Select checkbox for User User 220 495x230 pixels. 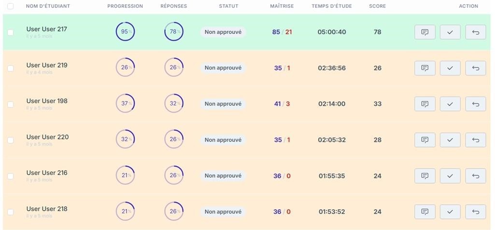click(11, 140)
